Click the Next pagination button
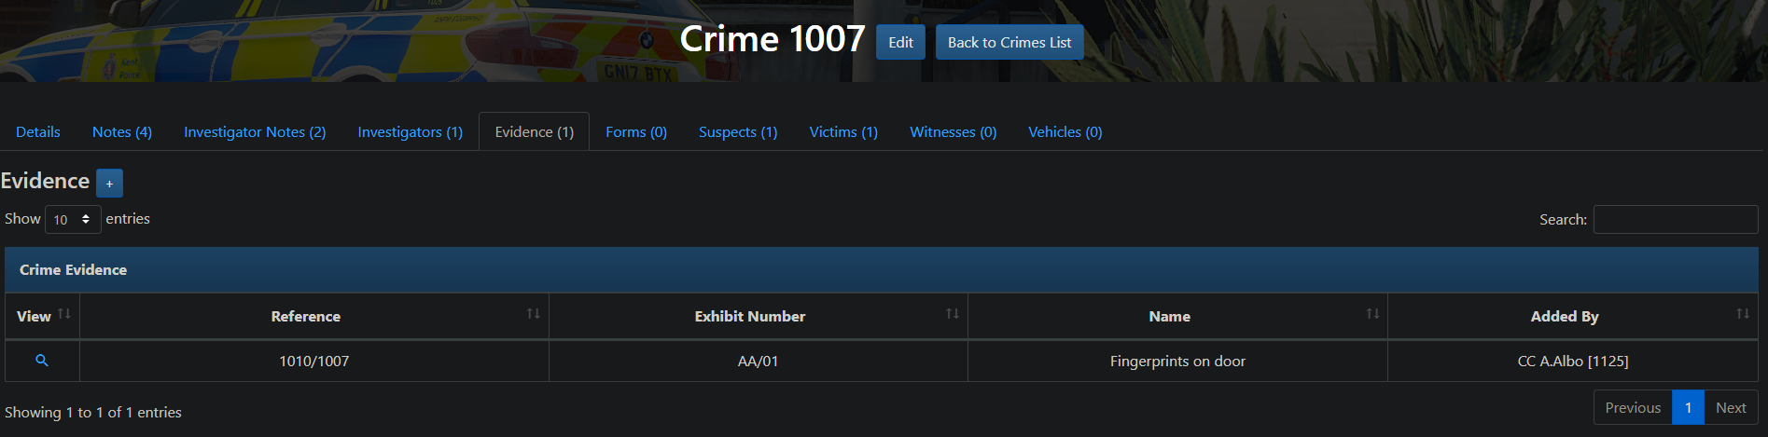Image resolution: width=1768 pixels, height=437 pixels. click(1731, 408)
